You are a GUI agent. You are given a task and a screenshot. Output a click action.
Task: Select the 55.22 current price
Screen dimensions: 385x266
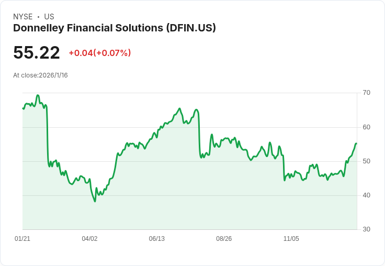coord(37,52)
